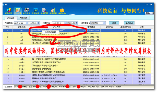Image resolution: width=157 pixels, height=92 pixels.
Task: Select the task name cell 222
Action: tap(22, 43)
